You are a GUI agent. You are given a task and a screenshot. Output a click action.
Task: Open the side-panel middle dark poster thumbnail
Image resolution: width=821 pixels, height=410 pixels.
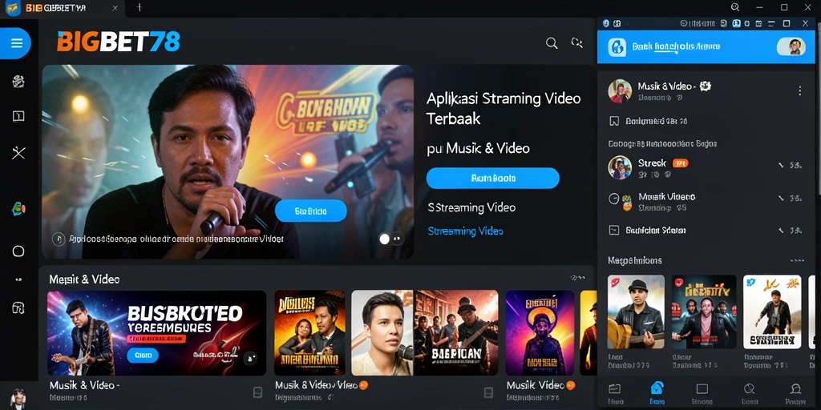[704, 312]
